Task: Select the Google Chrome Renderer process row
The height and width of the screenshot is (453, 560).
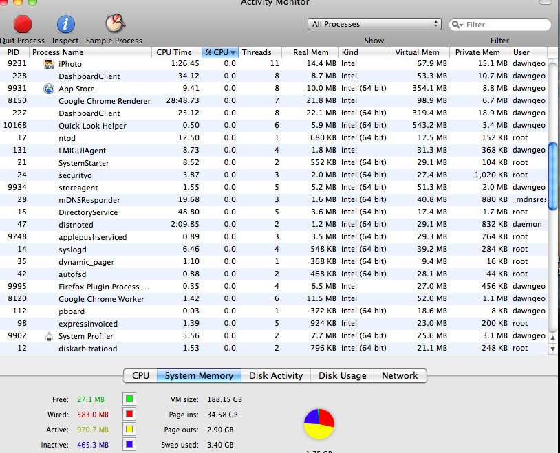Action: pos(274,101)
